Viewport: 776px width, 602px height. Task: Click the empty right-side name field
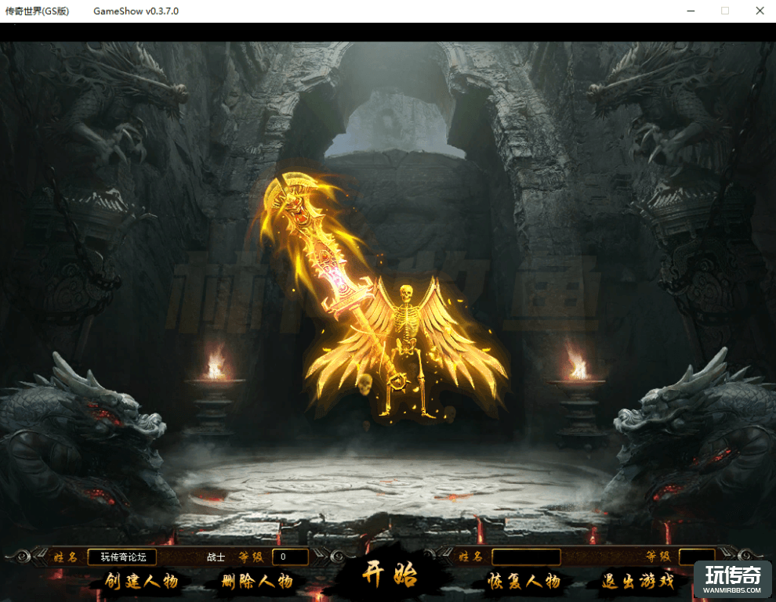click(526, 557)
